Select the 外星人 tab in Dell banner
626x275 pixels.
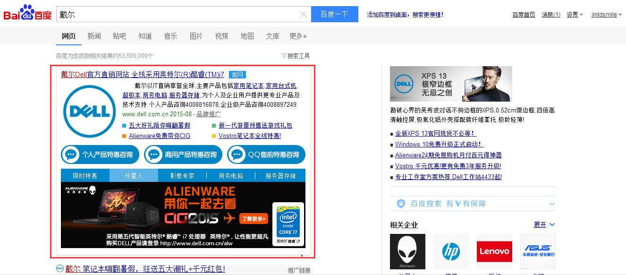coord(134,175)
